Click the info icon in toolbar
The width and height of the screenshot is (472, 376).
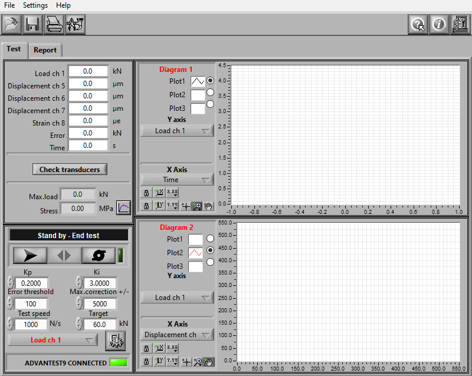tap(438, 25)
